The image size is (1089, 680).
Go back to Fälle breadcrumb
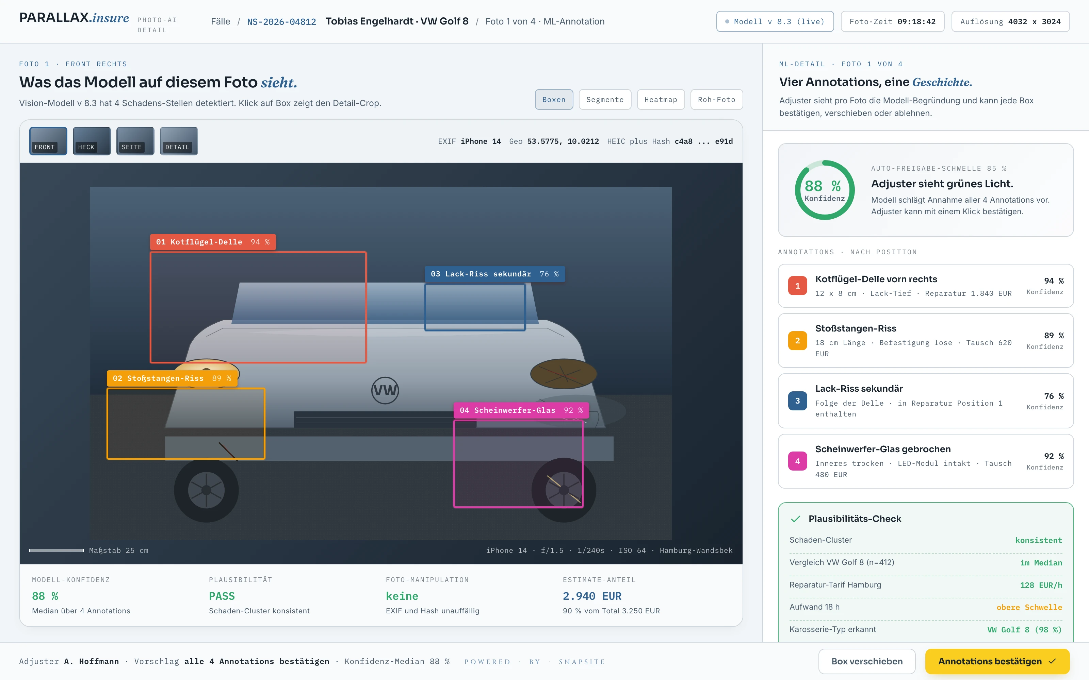[221, 21]
